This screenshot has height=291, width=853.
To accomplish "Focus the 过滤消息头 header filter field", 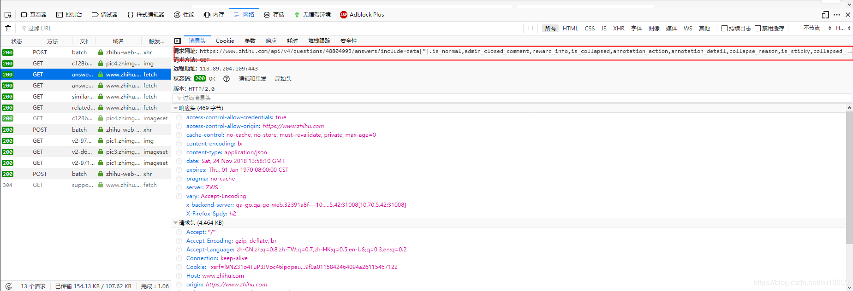I will point(512,98).
